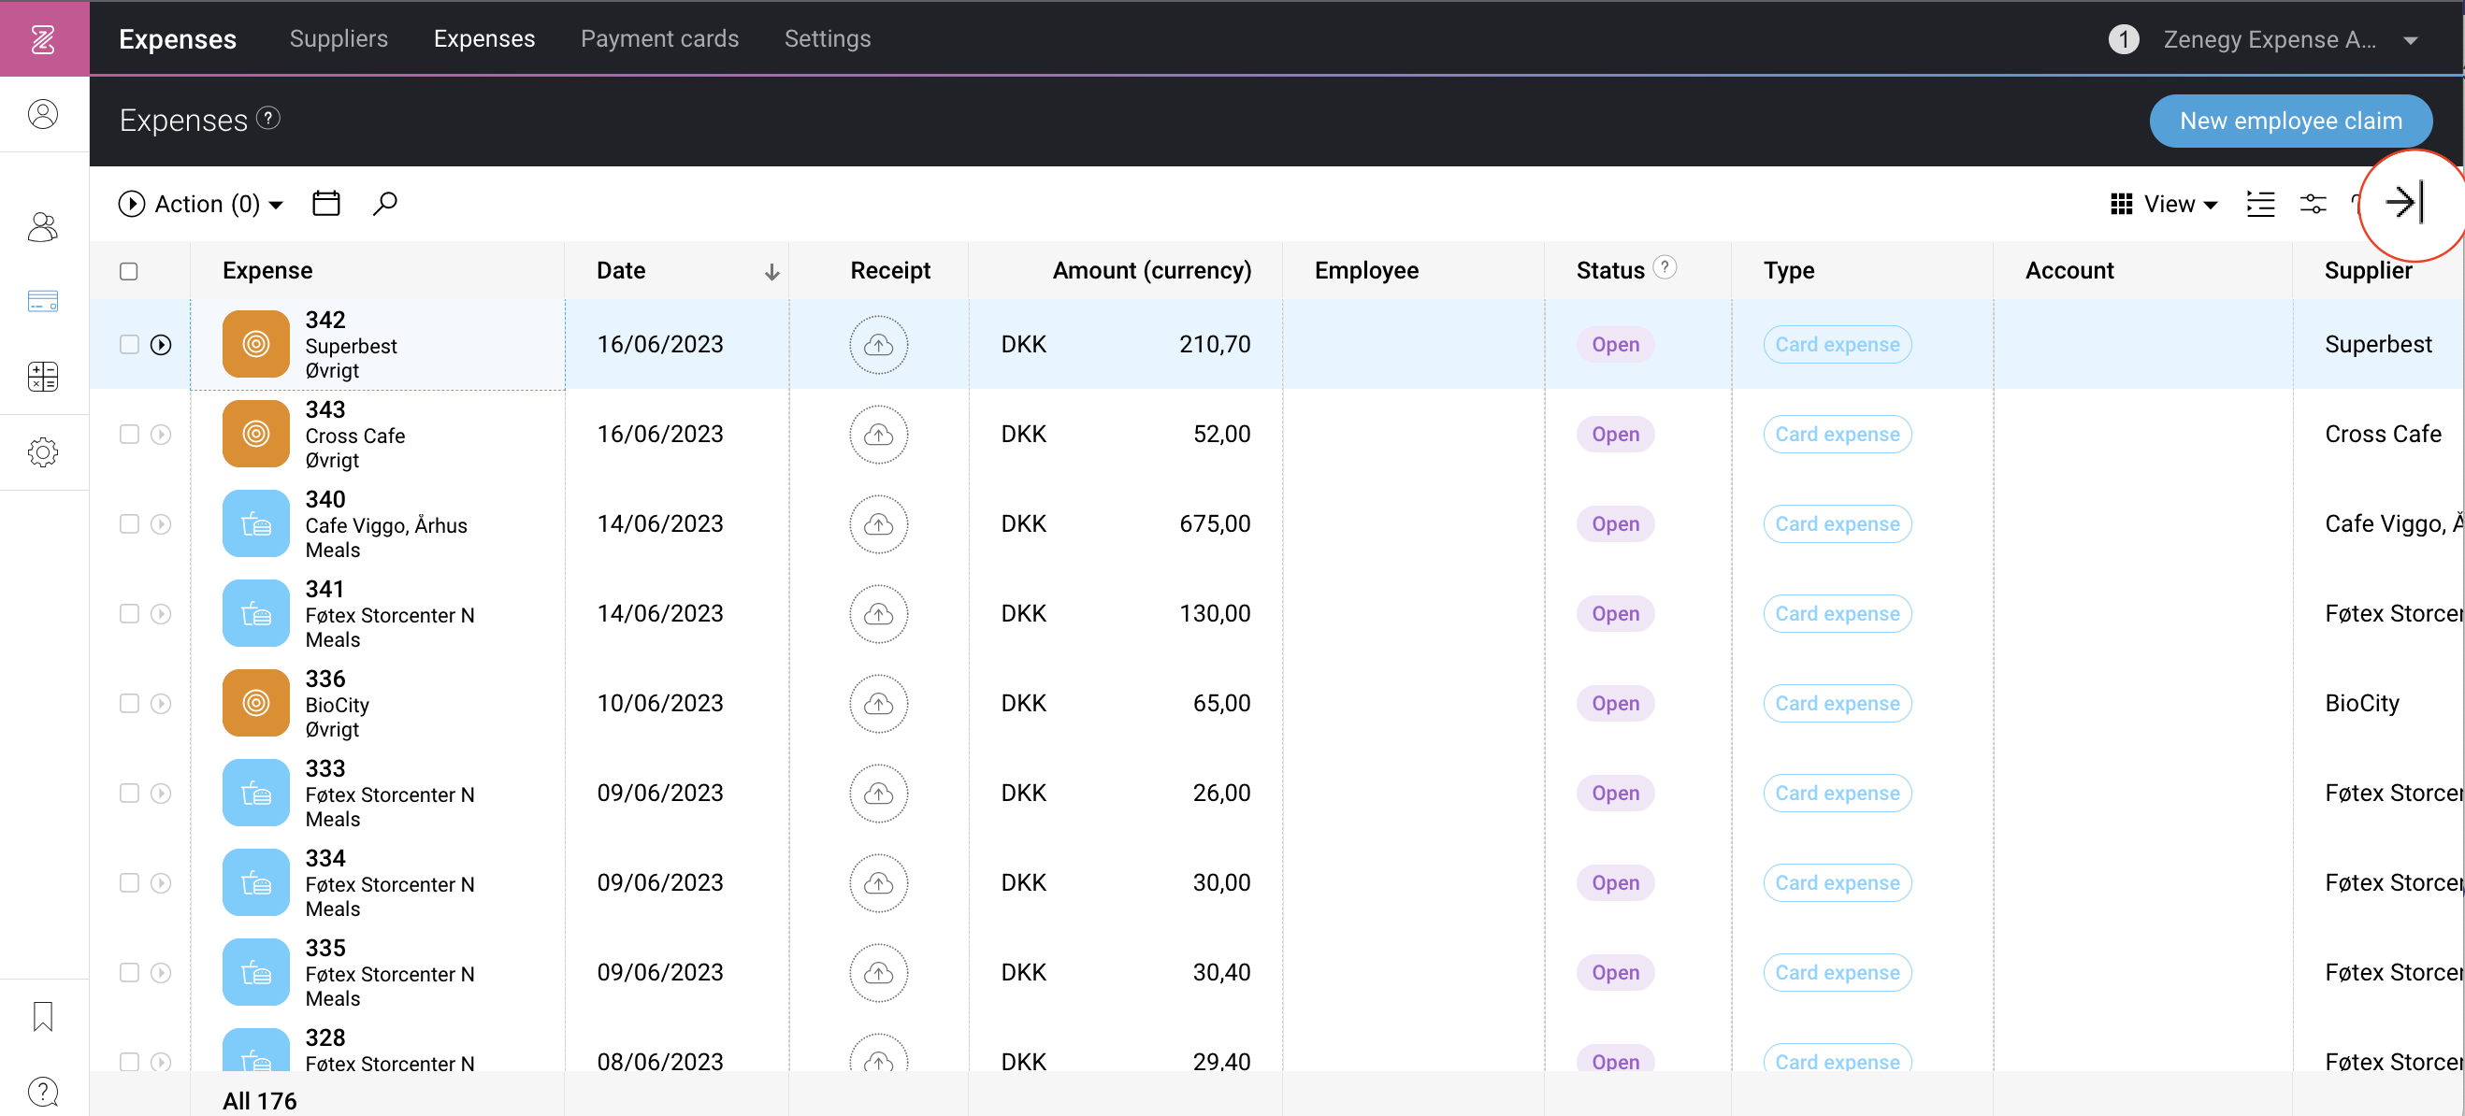The height and width of the screenshot is (1116, 2465).
Task: Open the payment card sidebar icon
Action: coord(43,301)
